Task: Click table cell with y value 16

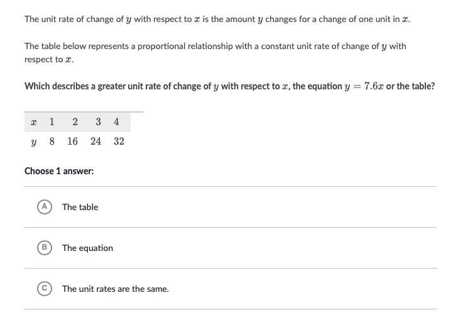Action: [x=73, y=142]
